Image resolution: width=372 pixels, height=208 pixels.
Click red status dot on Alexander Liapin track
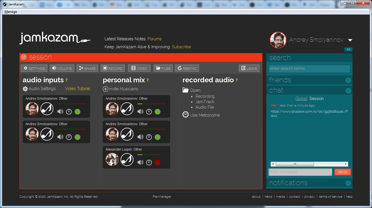pyautogui.click(x=158, y=163)
